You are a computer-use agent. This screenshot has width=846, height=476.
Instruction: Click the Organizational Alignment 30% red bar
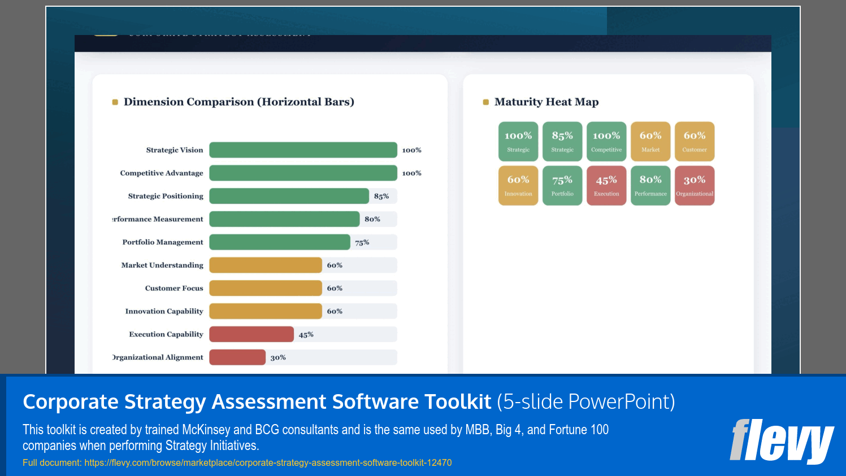pos(237,357)
